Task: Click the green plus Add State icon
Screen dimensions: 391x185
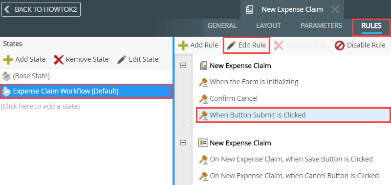Action: 8,59
